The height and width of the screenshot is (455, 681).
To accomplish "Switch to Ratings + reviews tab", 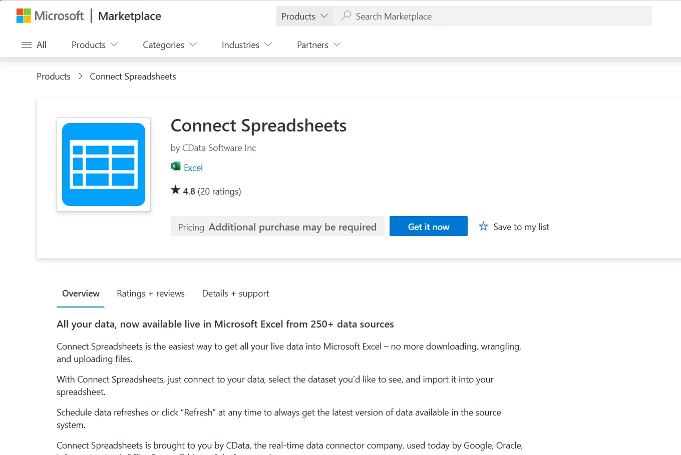I will [151, 294].
